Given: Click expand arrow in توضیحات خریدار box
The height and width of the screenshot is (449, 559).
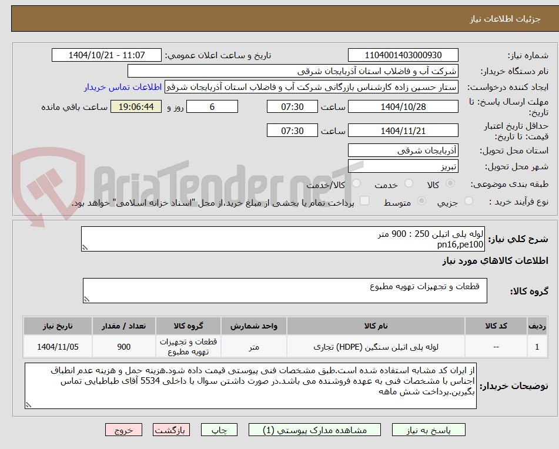Looking at the screenshot, I should tap(27, 404).
